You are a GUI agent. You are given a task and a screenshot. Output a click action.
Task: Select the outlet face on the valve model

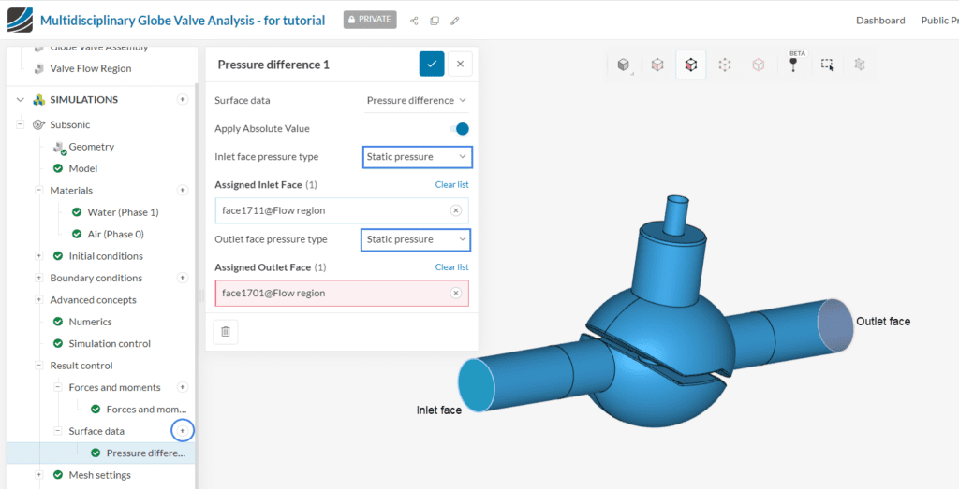point(834,326)
